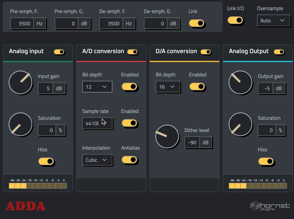The width and height of the screenshot is (294, 219).
Task: Toggle the Analog input Hiss switch
Action: point(46,161)
